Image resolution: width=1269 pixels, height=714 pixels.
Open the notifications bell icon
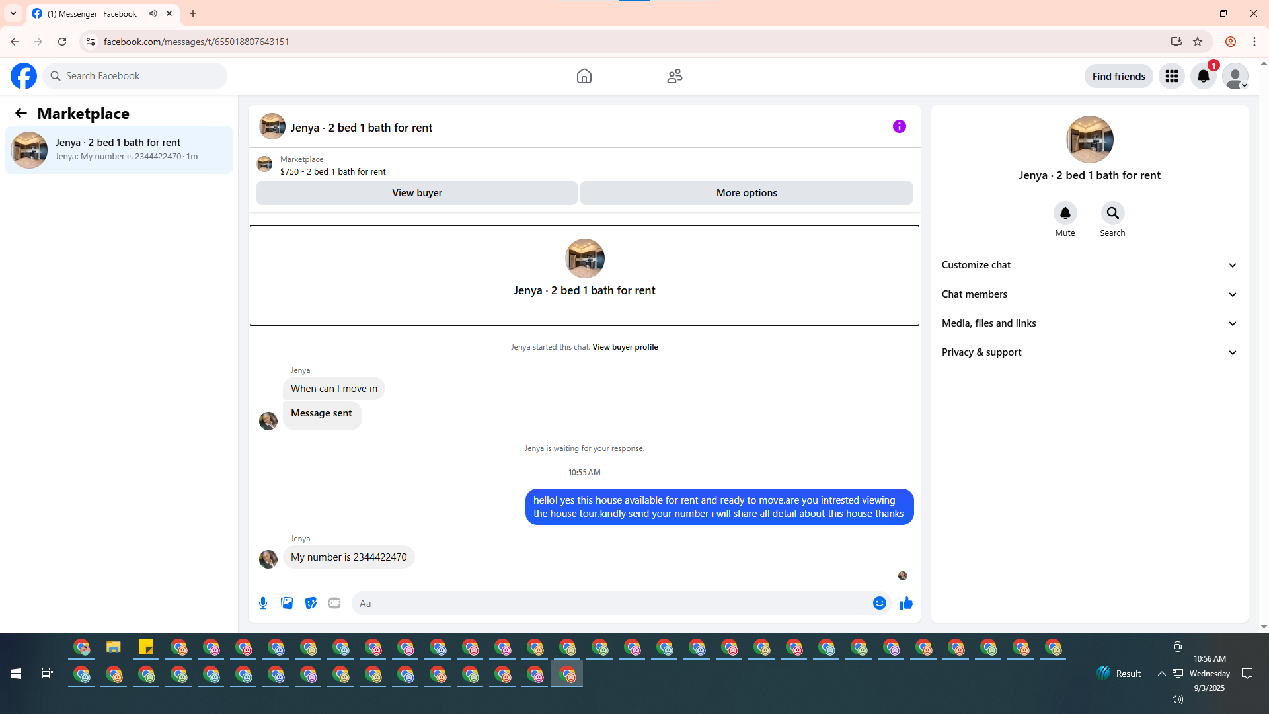pyautogui.click(x=1204, y=76)
